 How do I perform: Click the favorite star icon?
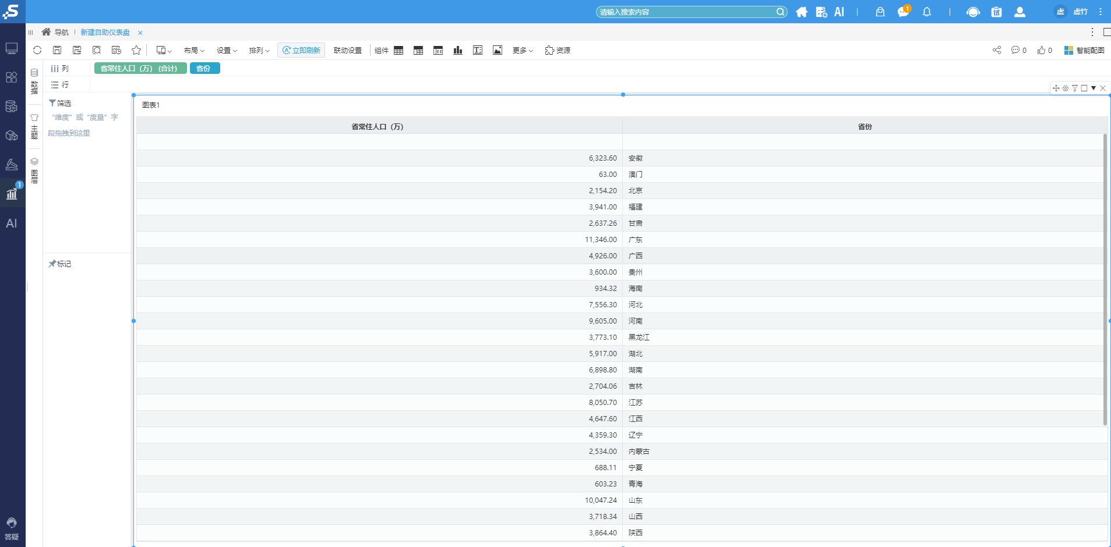(136, 50)
